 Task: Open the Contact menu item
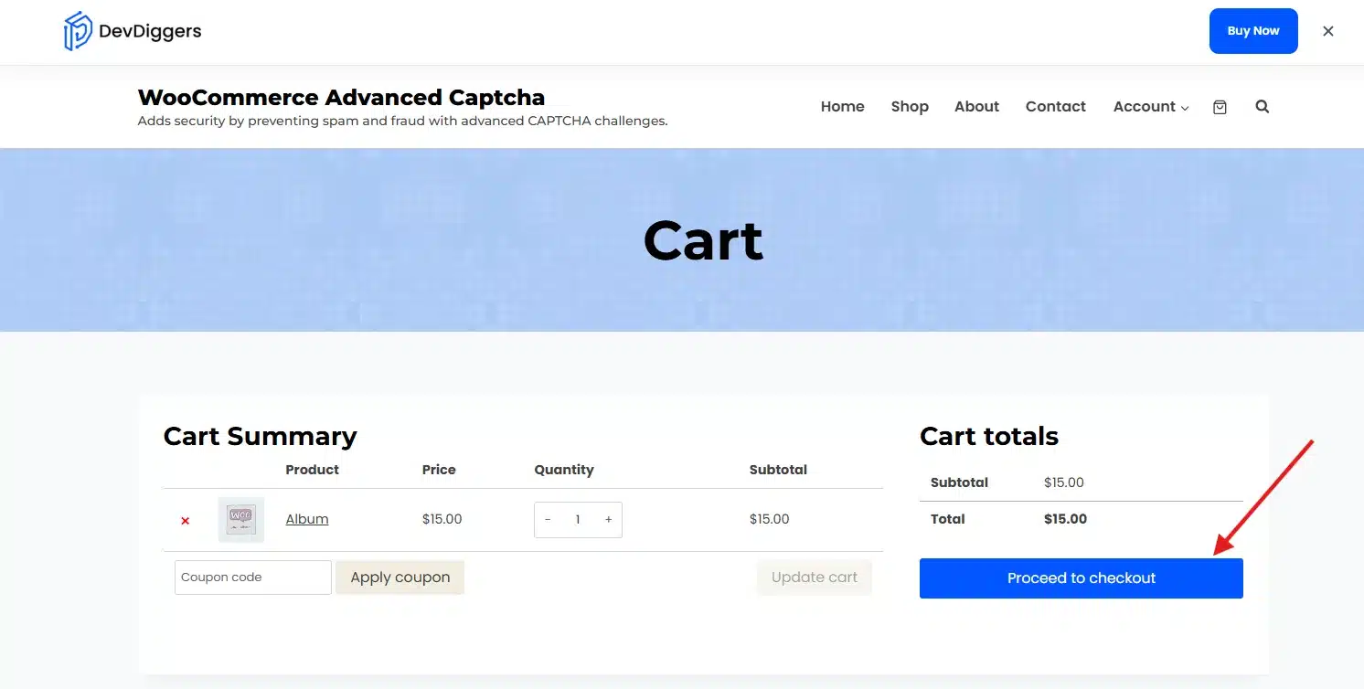click(1055, 107)
